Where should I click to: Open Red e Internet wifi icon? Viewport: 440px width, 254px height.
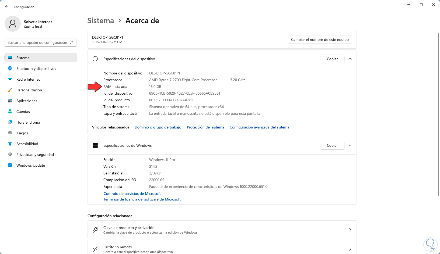coord(10,79)
